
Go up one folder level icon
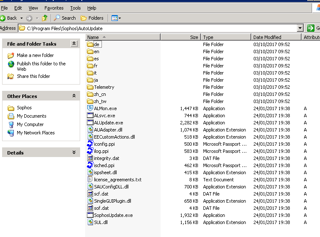(x=45, y=18)
